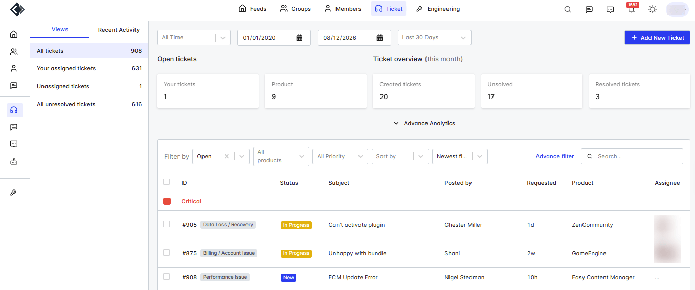Open the Unsolved tickets card
695x290 pixels.
tap(532, 91)
